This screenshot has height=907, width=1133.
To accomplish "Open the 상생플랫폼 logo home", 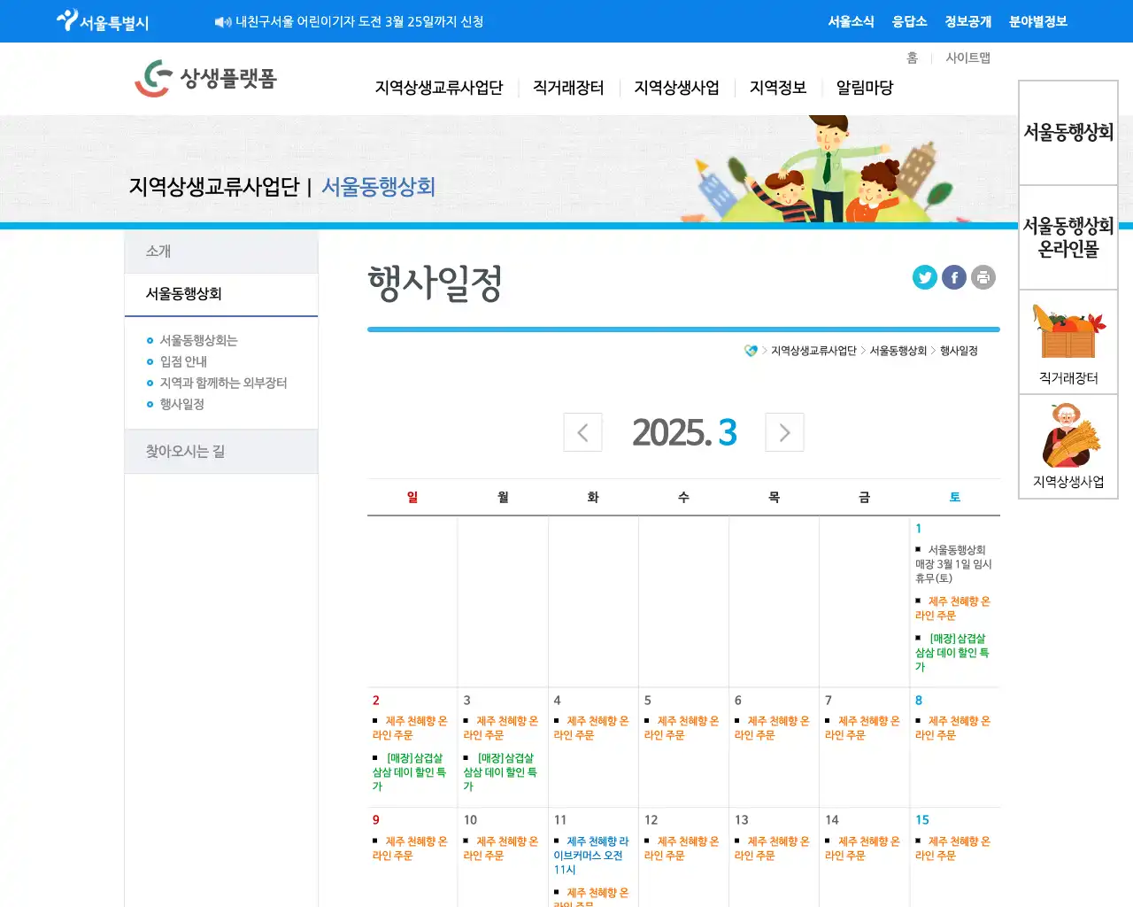I will pos(205,78).
